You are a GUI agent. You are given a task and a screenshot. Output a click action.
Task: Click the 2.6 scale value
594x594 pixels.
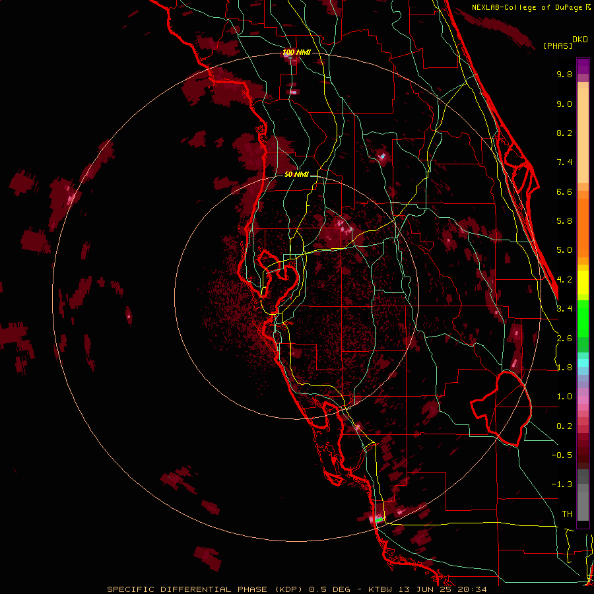pos(564,339)
